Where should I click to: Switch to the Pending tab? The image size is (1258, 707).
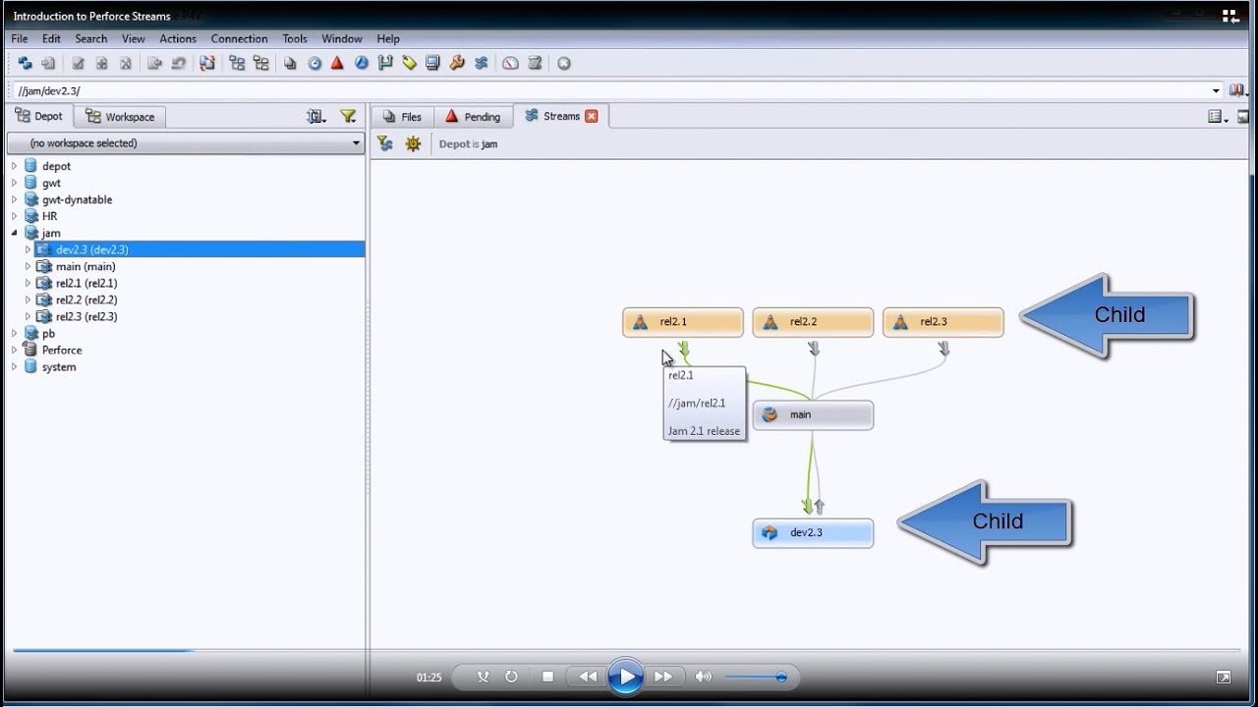pyautogui.click(x=473, y=116)
